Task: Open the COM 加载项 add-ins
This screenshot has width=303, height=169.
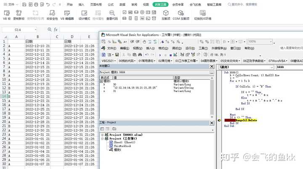Action: point(181,15)
